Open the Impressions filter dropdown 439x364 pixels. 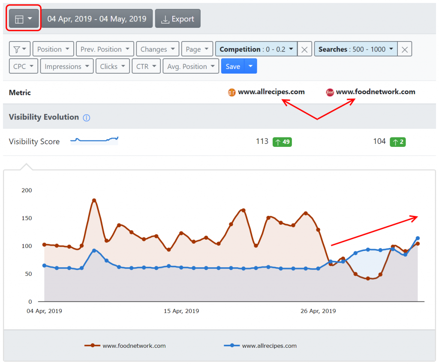tap(66, 66)
